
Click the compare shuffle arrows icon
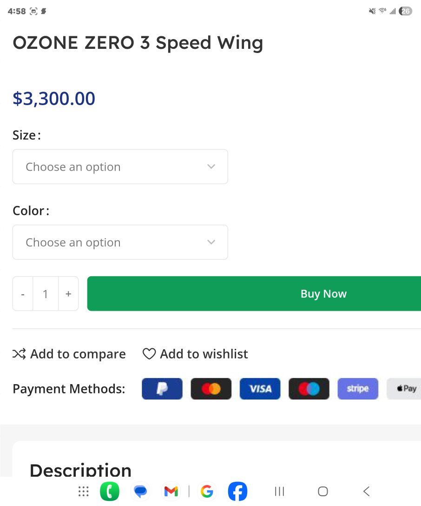[19, 354]
